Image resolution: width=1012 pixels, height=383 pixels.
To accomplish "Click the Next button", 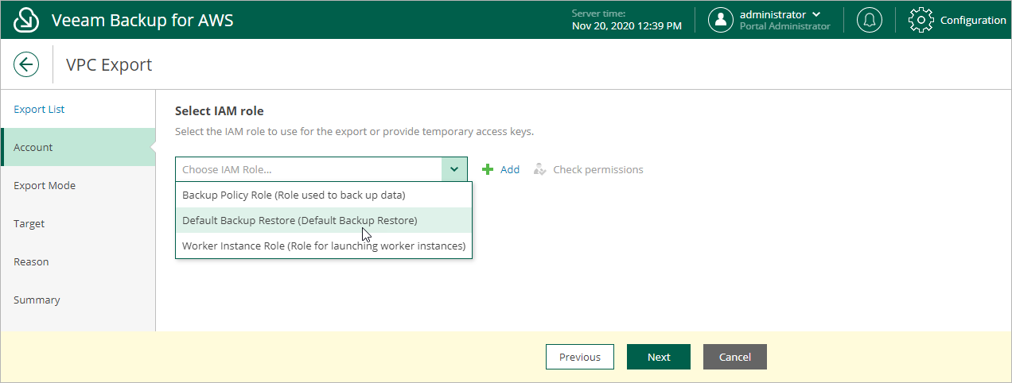I will pyautogui.click(x=659, y=357).
